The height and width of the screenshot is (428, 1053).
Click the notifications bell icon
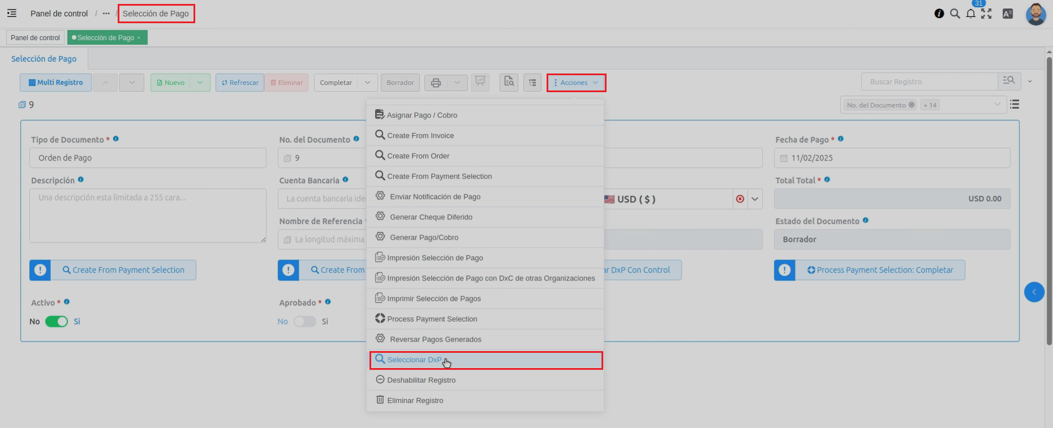[x=971, y=14]
